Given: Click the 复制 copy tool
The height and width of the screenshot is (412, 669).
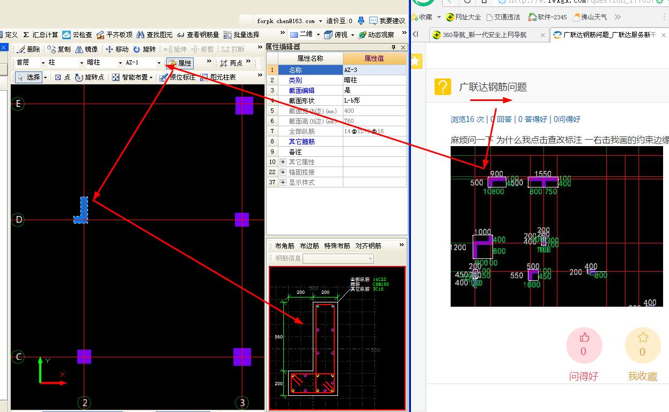Looking at the screenshot, I should click(x=59, y=49).
